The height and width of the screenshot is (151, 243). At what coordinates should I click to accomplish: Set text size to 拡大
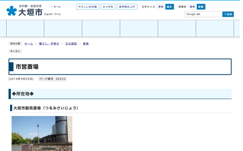pos(169,7)
